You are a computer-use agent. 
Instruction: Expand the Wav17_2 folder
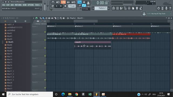tap(11, 71)
